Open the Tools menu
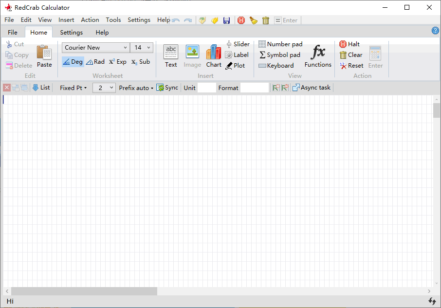 point(113,20)
